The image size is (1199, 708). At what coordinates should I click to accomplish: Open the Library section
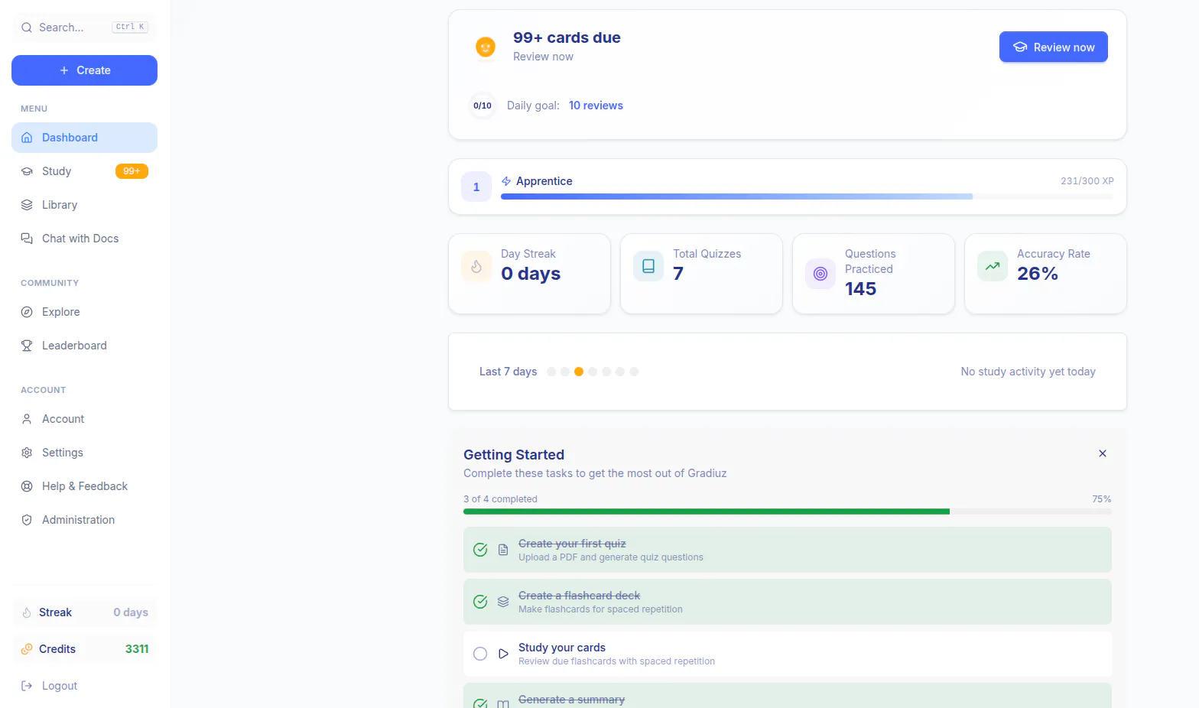pyautogui.click(x=84, y=205)
